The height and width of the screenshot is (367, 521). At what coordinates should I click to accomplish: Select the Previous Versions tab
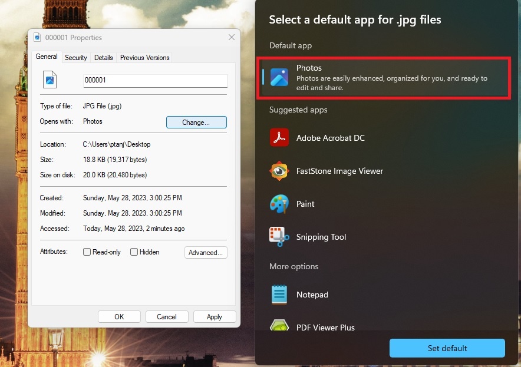point(144,58)
